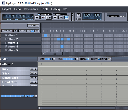This screenshot has width=128, height=110.
Task: Click the record button
Action: point(43,18)
